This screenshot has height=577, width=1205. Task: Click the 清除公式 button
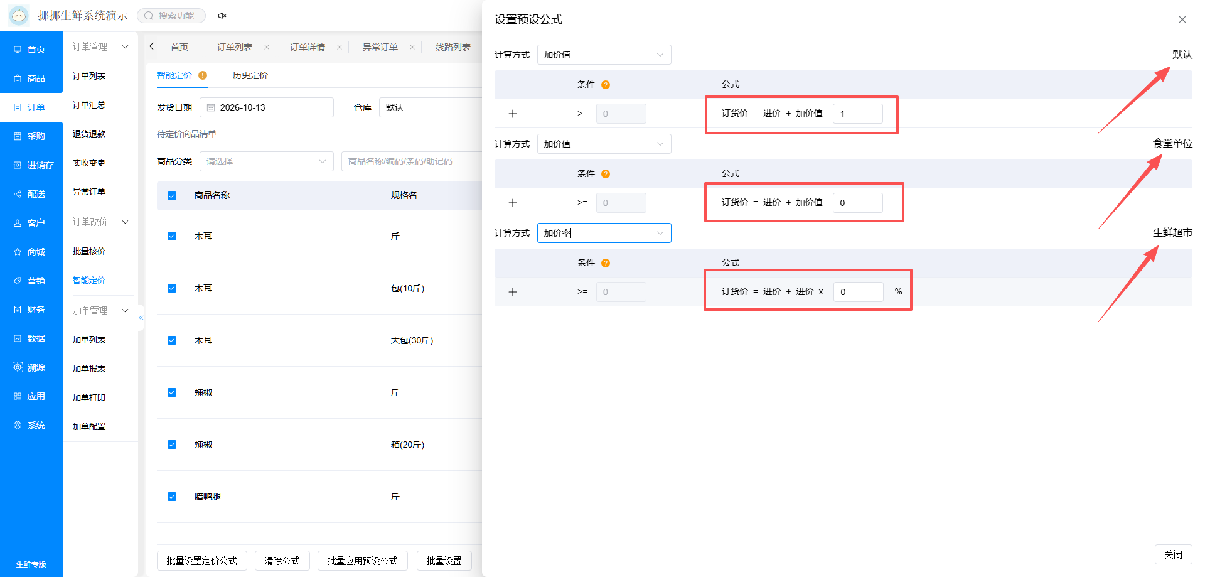click(x=282, y=561)
